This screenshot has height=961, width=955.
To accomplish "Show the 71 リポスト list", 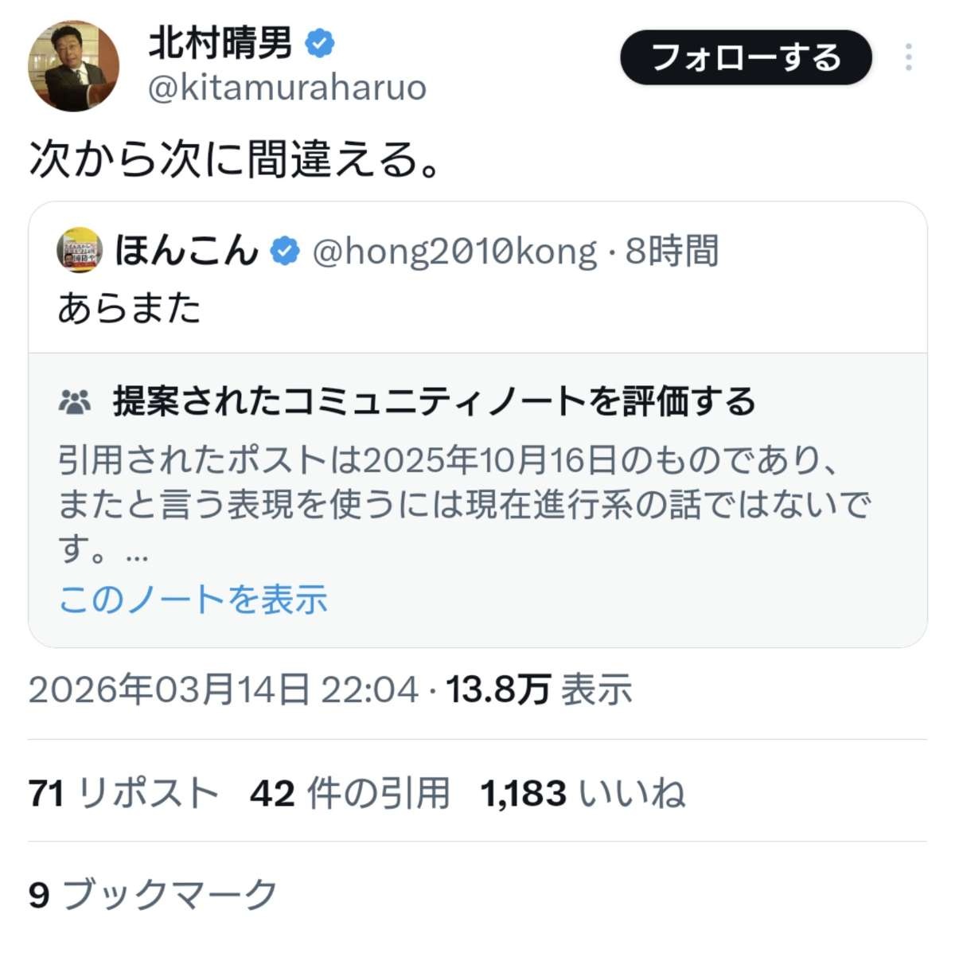I will pyautogui.click(x=123, y=794).
